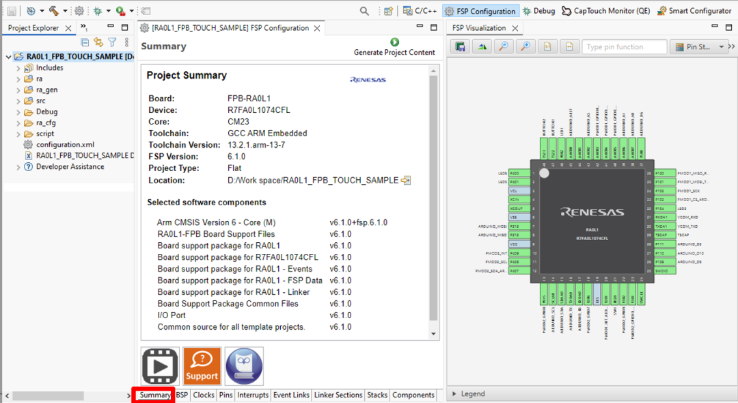Open the orange Support icon
The width and height of the screenshot is (738, 403).
click(202, 366)
